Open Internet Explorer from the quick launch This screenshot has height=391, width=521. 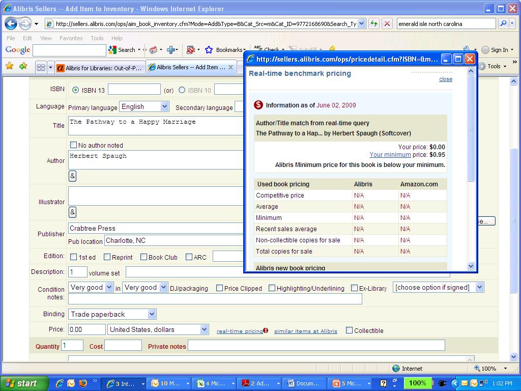60,383
